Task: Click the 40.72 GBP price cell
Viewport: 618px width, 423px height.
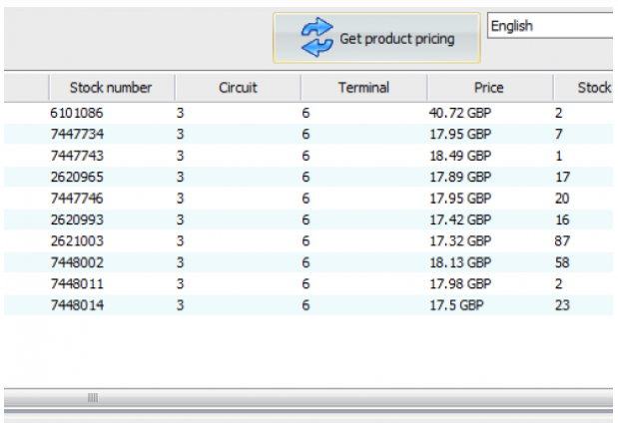Action: click(x=459, y=114)
